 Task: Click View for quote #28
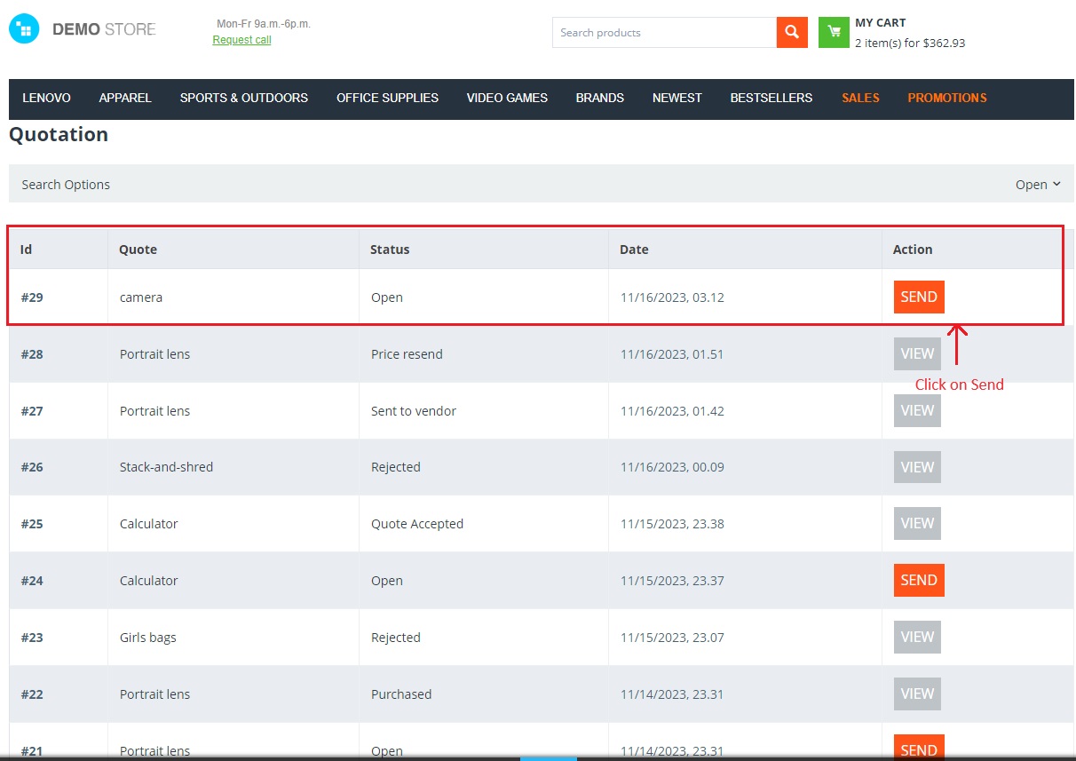pos(917,353)
